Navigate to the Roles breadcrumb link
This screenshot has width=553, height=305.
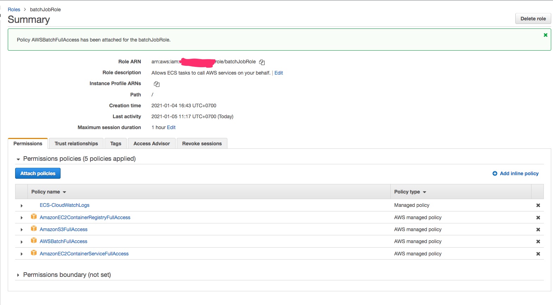[14, 9]
